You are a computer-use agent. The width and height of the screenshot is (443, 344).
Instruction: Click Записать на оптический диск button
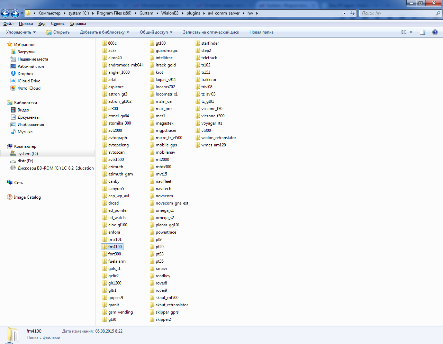coord(211,32)
